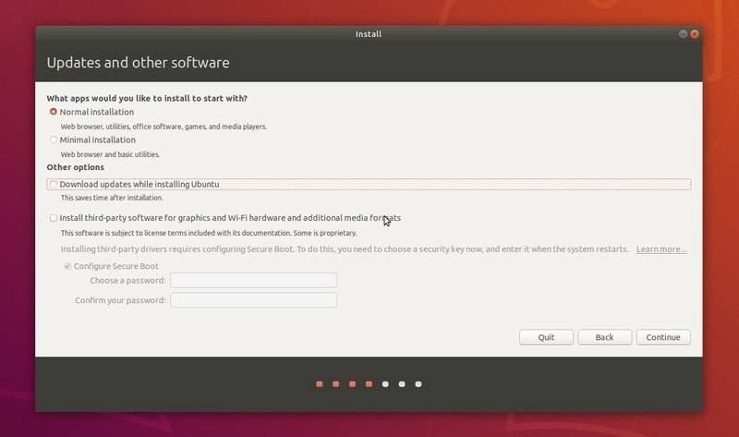Select the Normal installation radio button

tap(54, 112)
